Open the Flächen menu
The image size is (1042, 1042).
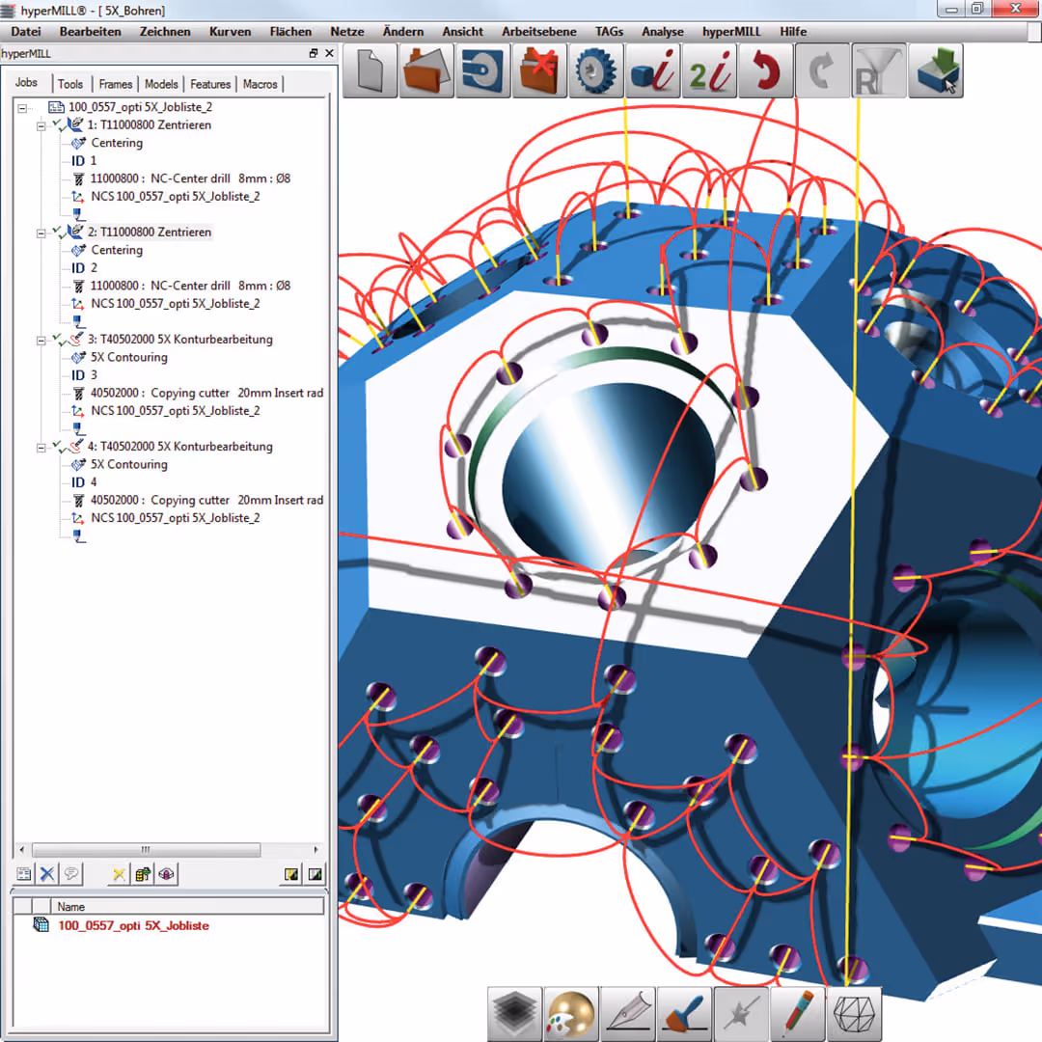290,31
